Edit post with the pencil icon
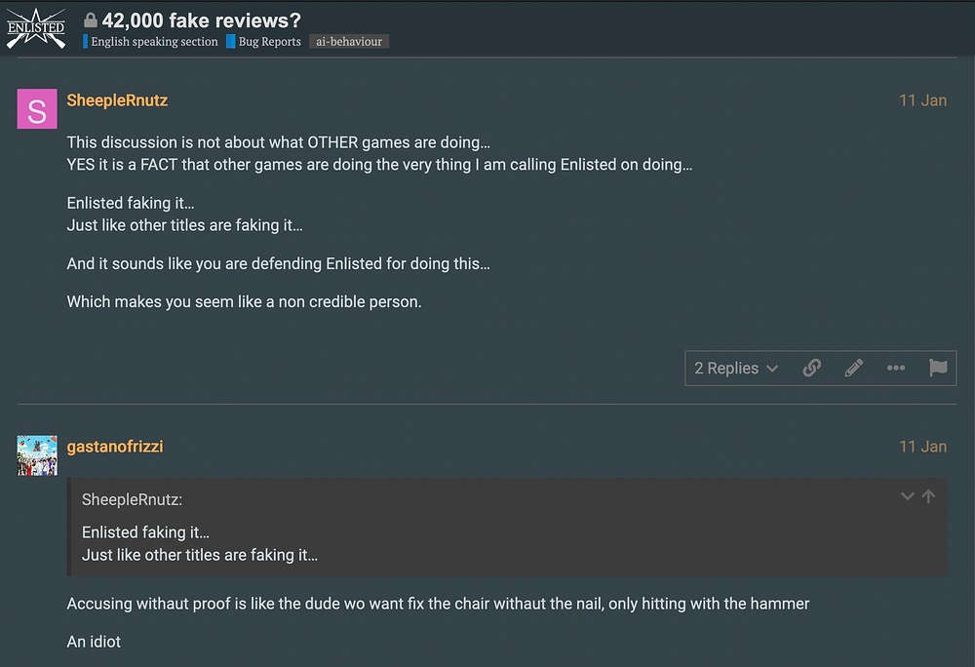The image size is (975, 667). click(854, 368)
